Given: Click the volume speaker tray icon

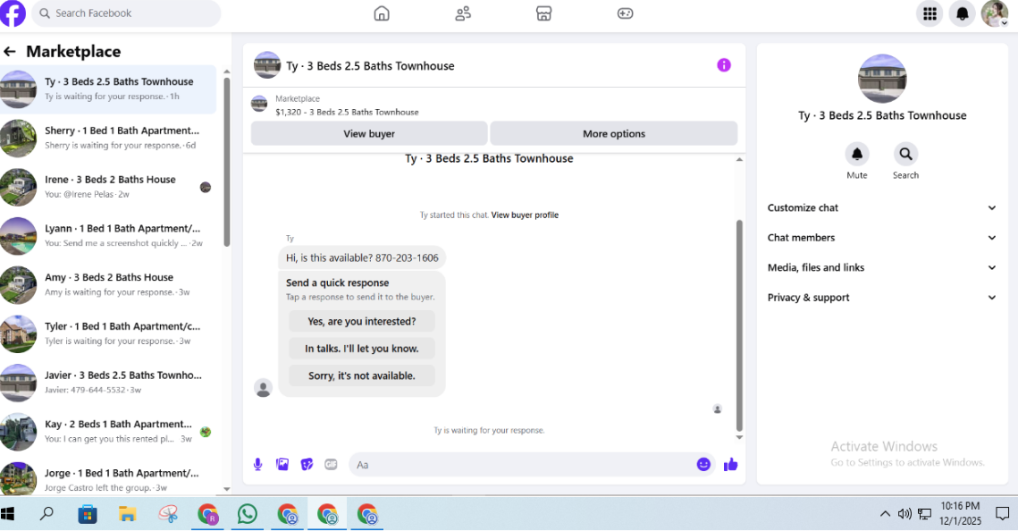Looking at the screenshot, I should pos(904,514).
